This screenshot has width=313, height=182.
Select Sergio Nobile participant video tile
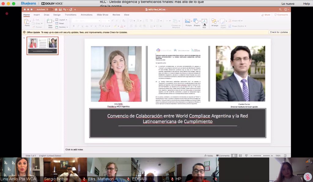coord(65,170)
